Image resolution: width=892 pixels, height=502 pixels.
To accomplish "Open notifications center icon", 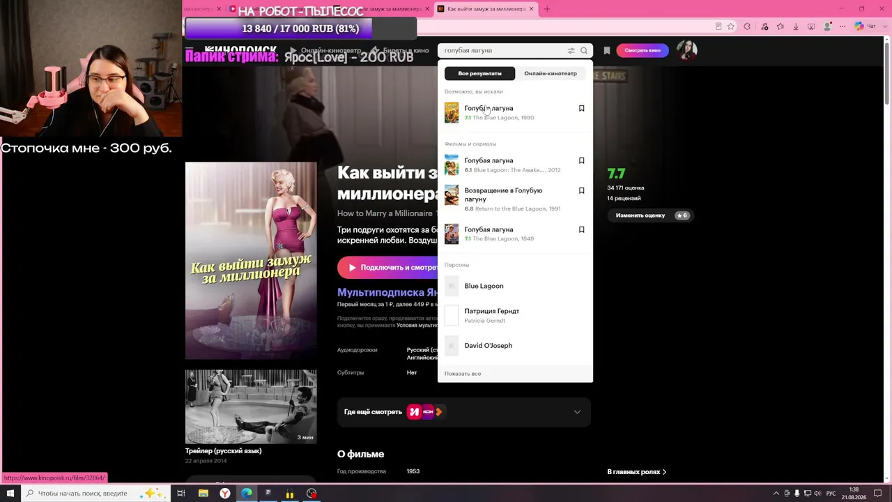I will point(878,494).
